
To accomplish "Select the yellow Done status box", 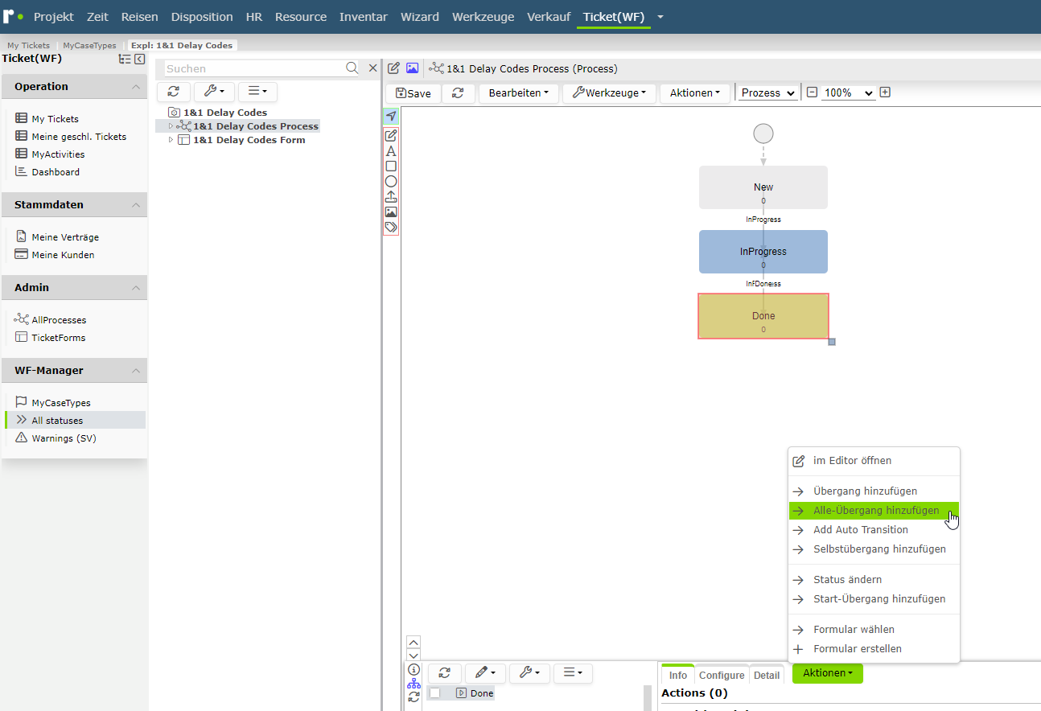I will pos(763,315).
